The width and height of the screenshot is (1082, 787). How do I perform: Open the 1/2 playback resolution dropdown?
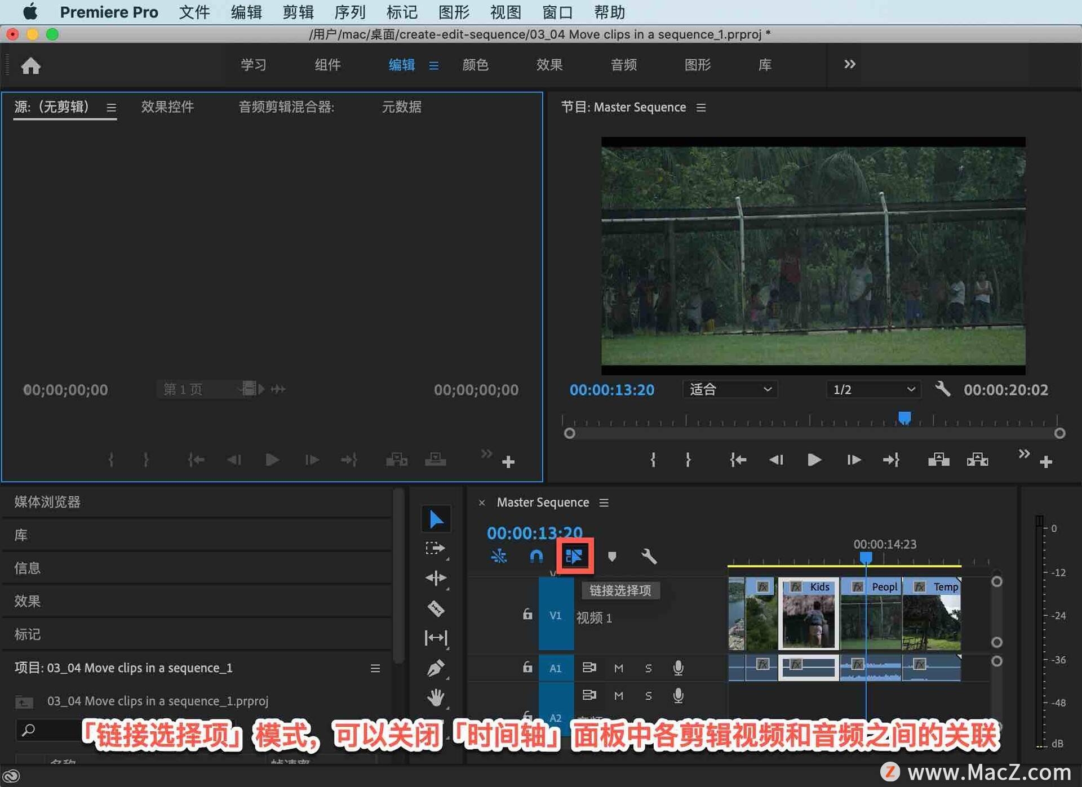pyautogui.click(x=872, y=389)
